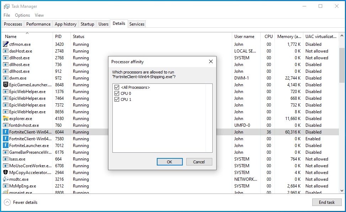The width and height of the screenshot is (346, 212).
Task: Click the MoUsoCoreWorker process icon
Action: click(x=6, y=166)
